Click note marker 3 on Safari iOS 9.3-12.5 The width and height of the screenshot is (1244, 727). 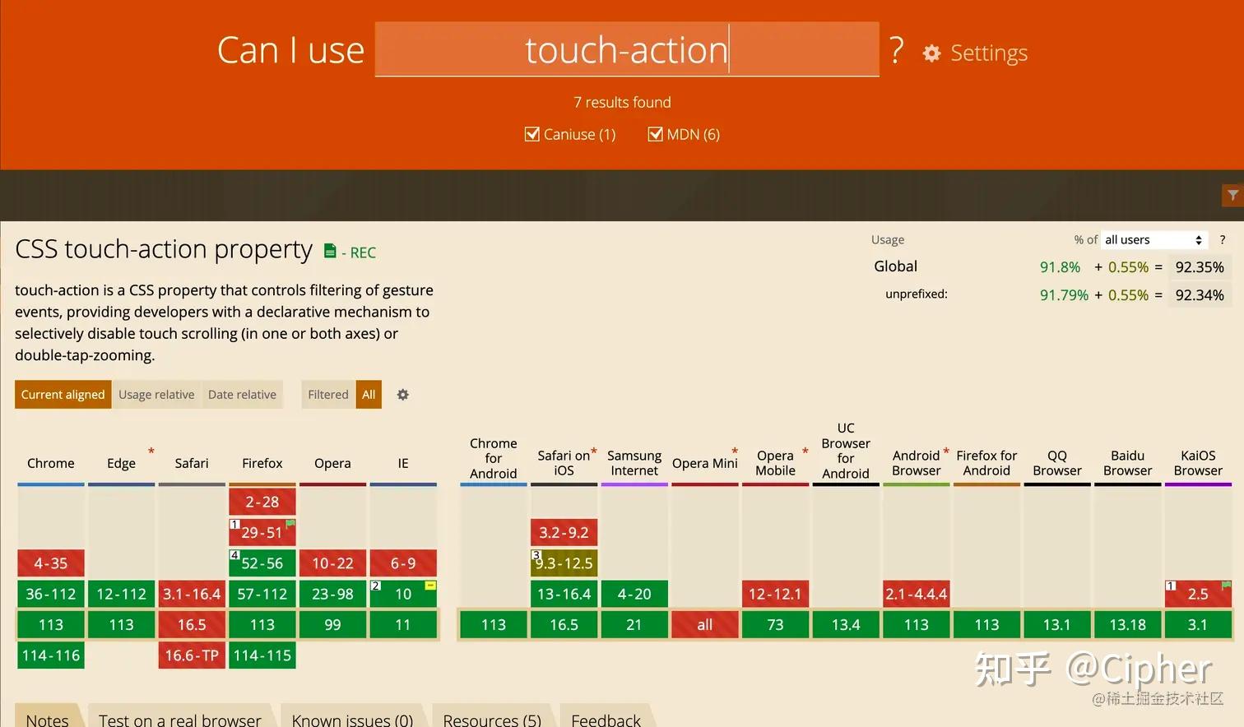(x=537, y=554)
